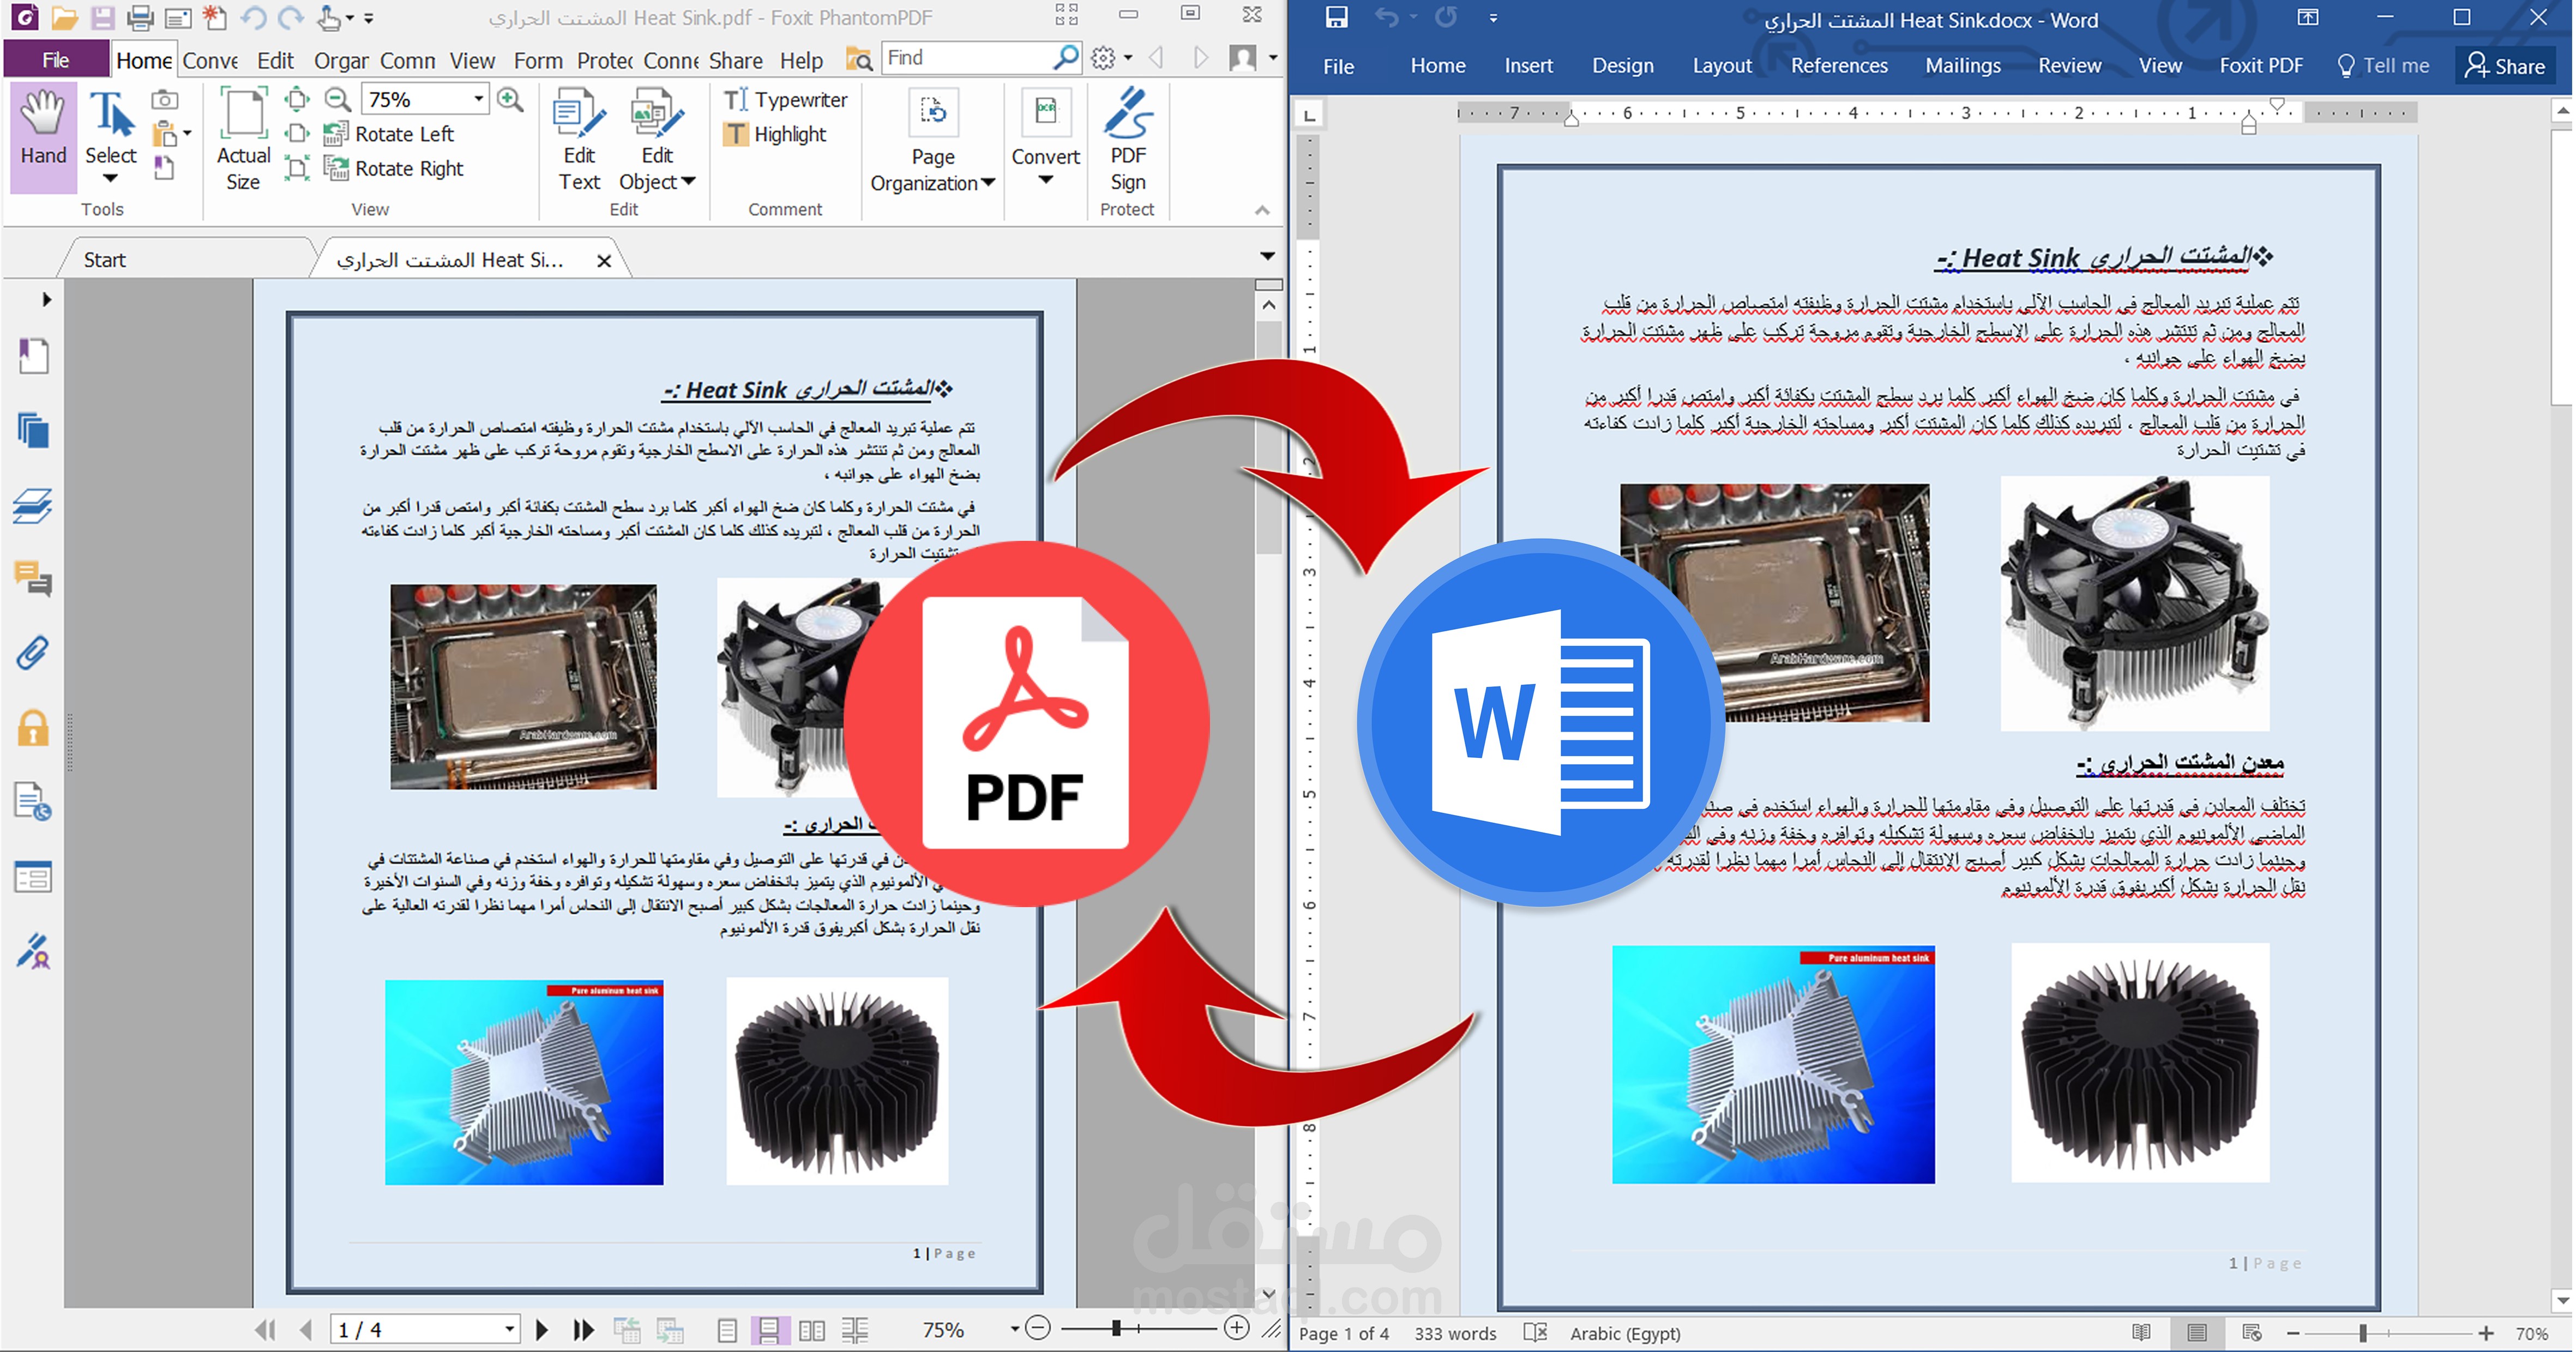Click Page 1 of 4 in Word status bar
The height and width of the screenshot is (1352, 2576).
[1343, 1333]
